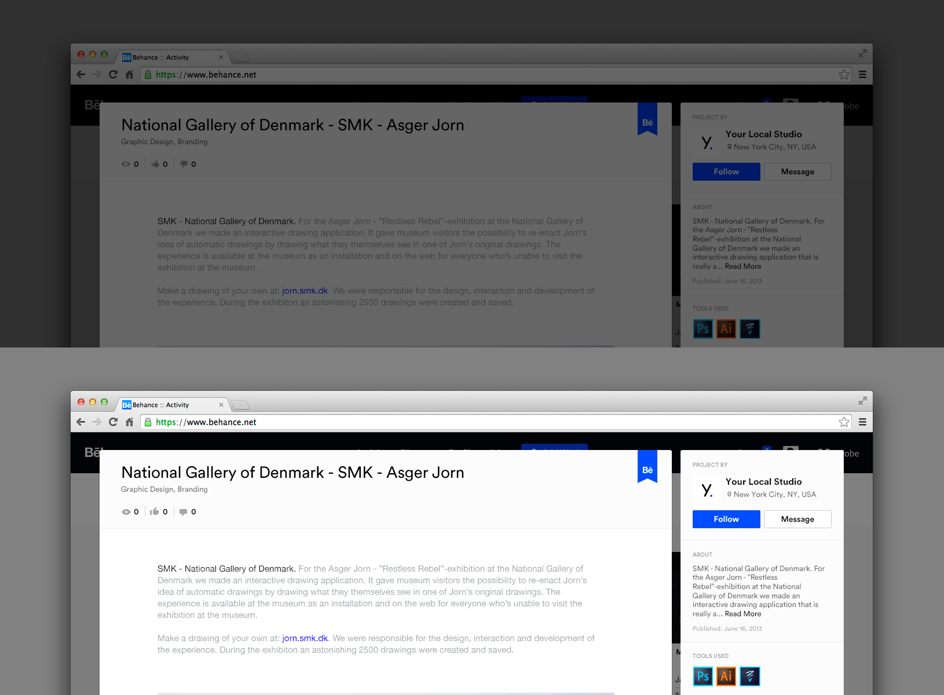Screen dimensions: 944x695
Task: Click the National Gallery of Denmark title, bottom window
Action: [x=292, y=473]
